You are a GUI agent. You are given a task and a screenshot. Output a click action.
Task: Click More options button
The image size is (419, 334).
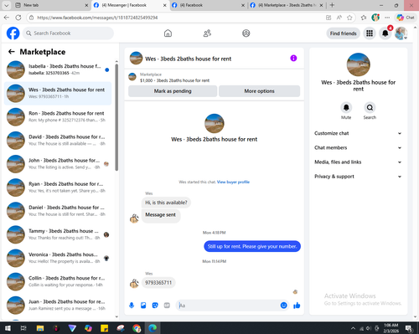259,91
